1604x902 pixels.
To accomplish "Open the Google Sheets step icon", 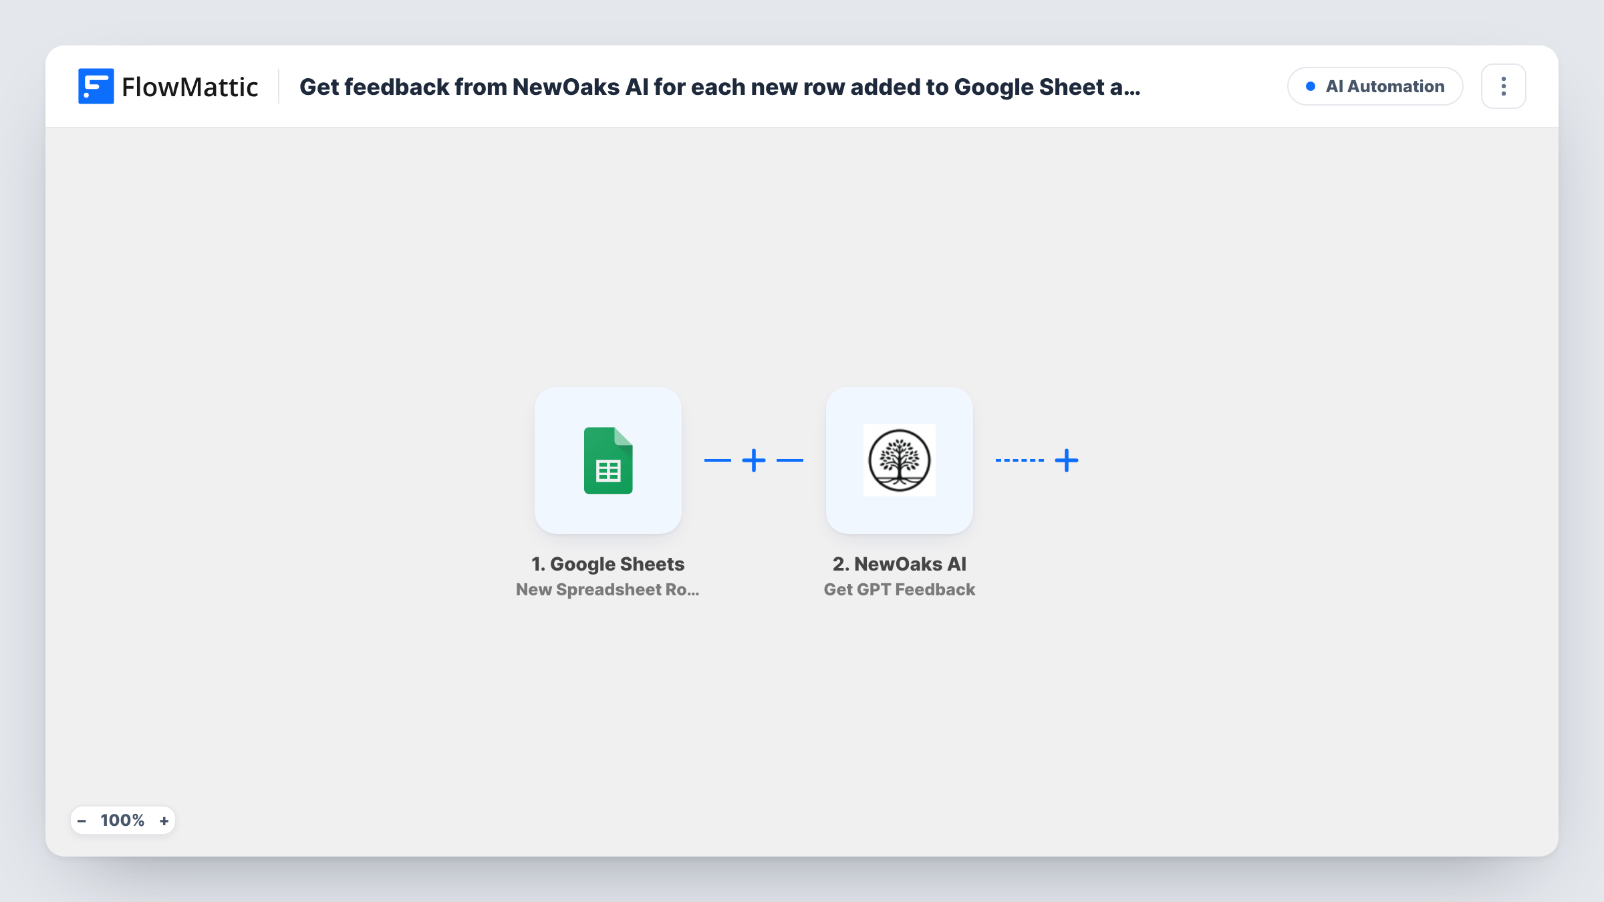I will pos(608,460).
